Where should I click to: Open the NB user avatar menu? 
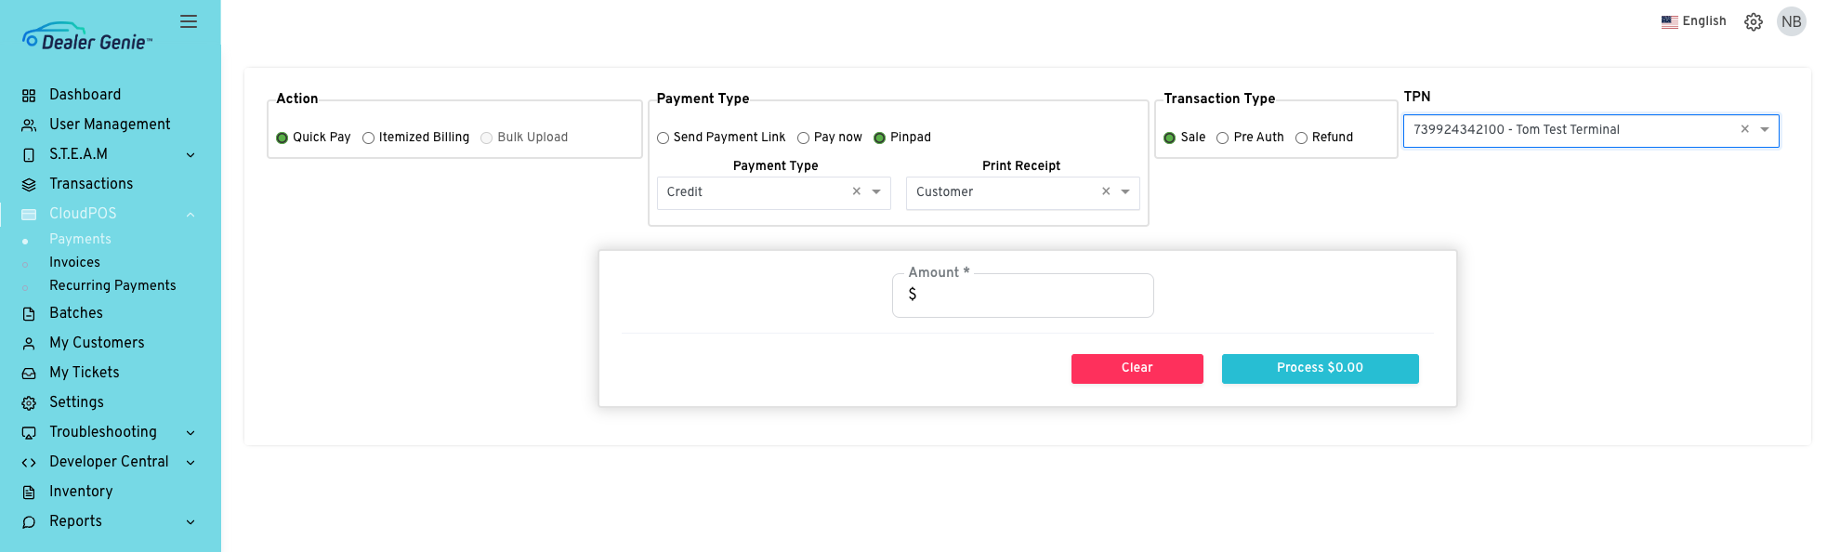coord(1792,21)
